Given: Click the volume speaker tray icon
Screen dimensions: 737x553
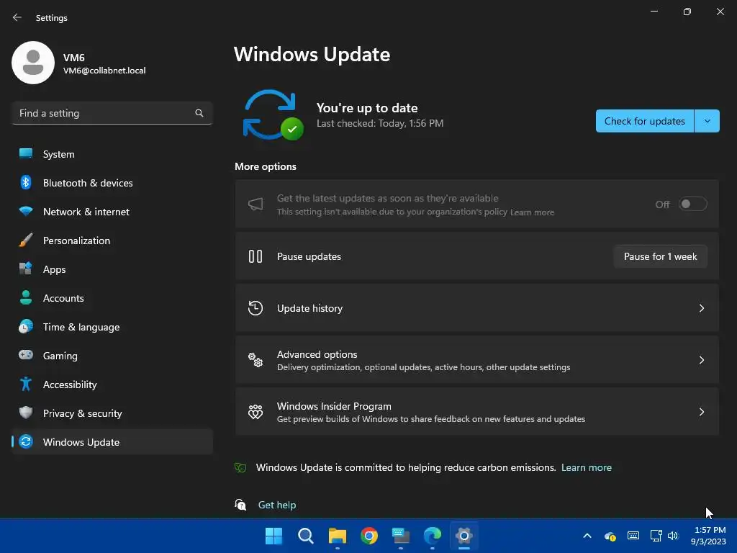Looking at the screenshot, I should pyautogui.click(x=673, y=536).
